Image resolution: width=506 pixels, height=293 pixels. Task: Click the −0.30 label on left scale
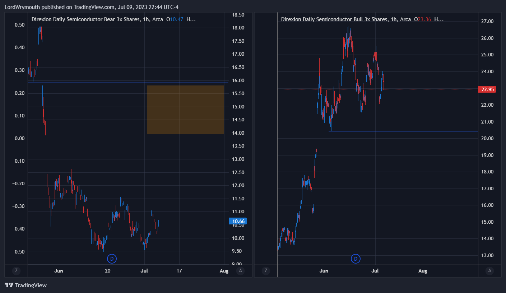pos(18,206)
